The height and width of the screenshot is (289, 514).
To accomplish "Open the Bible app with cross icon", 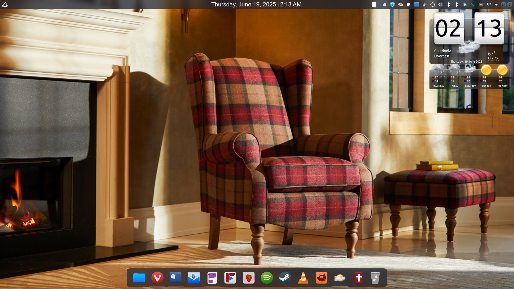I will point(358,278).
